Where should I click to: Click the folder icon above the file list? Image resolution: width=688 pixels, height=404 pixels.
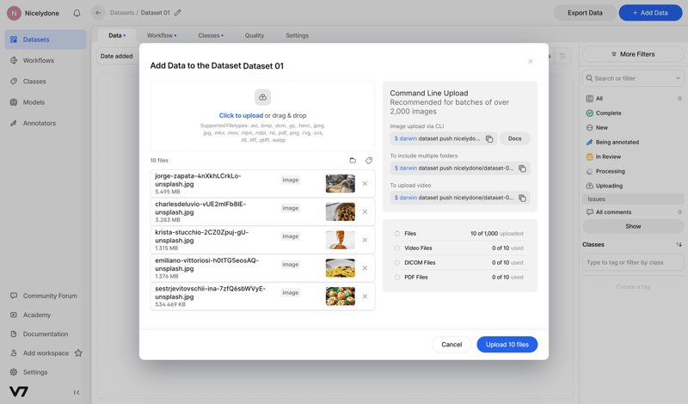(x=353, y=161)
